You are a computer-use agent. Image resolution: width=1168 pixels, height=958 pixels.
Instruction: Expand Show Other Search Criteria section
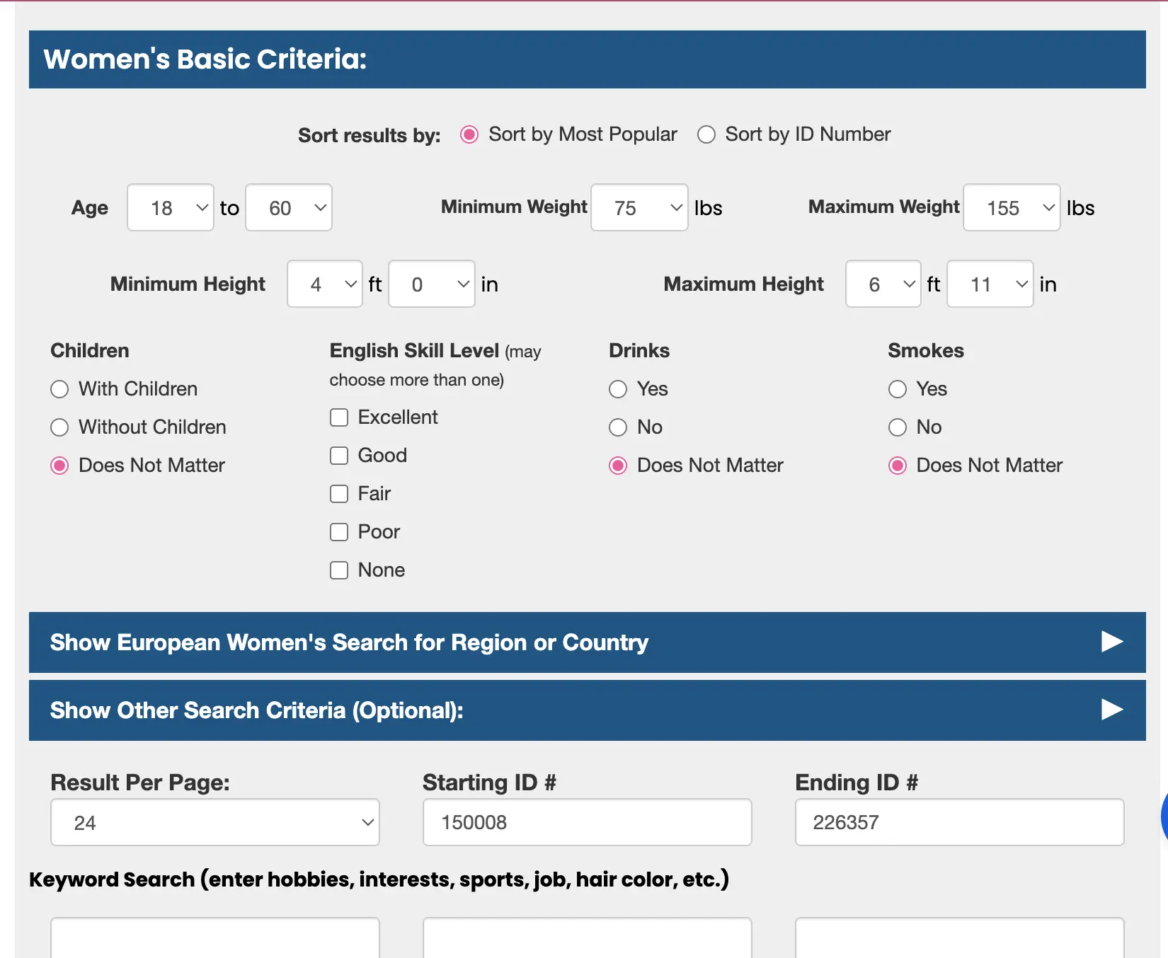(586, 710)
